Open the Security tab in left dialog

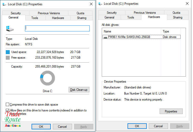tap(16, 13)
